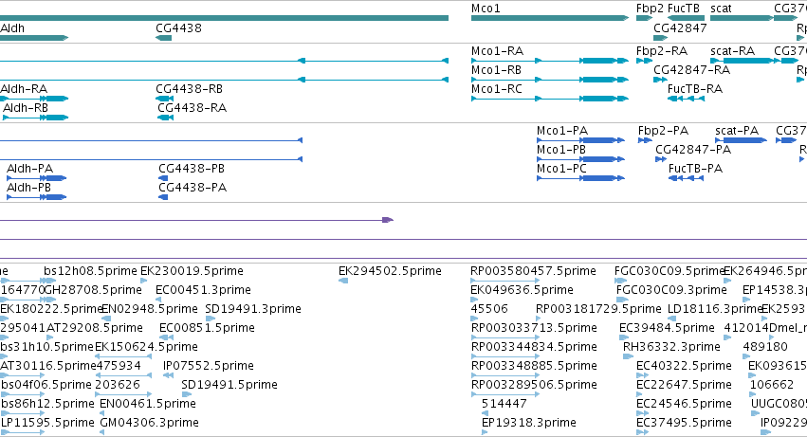Screen dimensions: 807x437
Task: Click the Mco1-RA transcript feature
Action: [x=550, y=61]
